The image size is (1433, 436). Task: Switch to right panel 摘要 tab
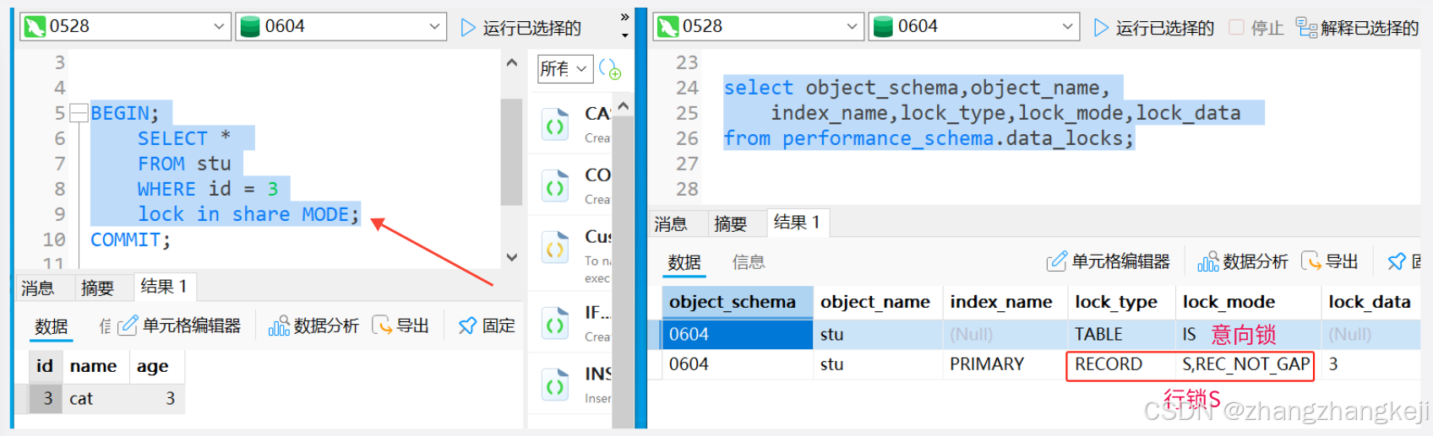[x=730, y=223]
